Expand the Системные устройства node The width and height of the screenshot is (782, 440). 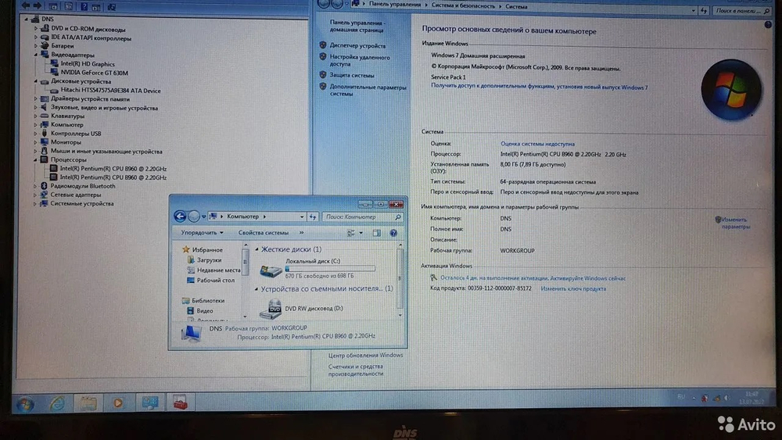click(x=35, y=204)
